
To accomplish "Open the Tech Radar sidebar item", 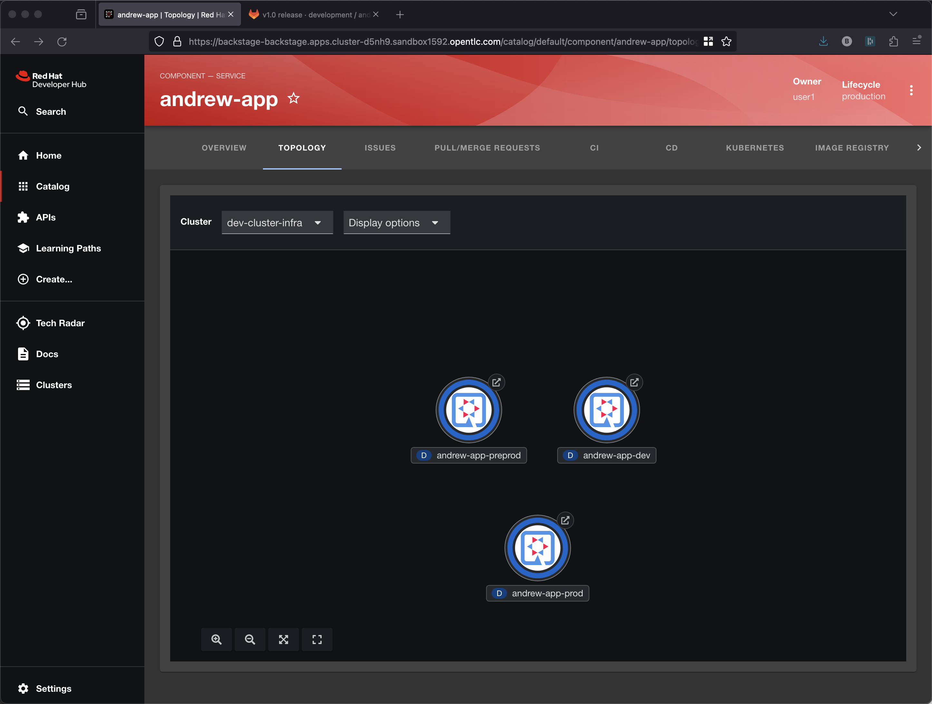I will pos(60,323).
